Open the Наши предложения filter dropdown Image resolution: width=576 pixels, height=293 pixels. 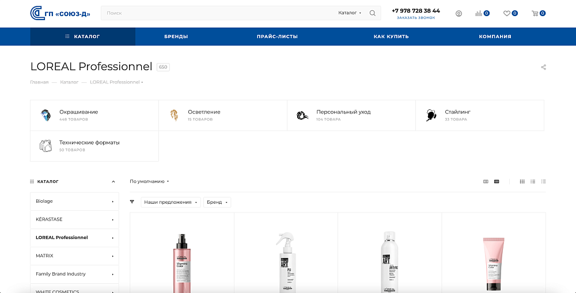pyautogui.click(x=171, y=202)
